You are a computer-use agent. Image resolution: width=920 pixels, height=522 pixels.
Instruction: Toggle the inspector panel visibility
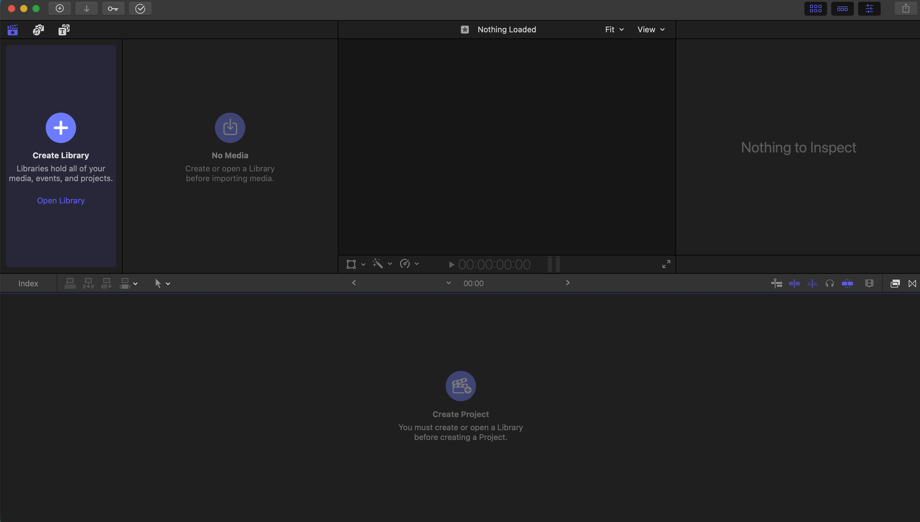click(869, 9)
